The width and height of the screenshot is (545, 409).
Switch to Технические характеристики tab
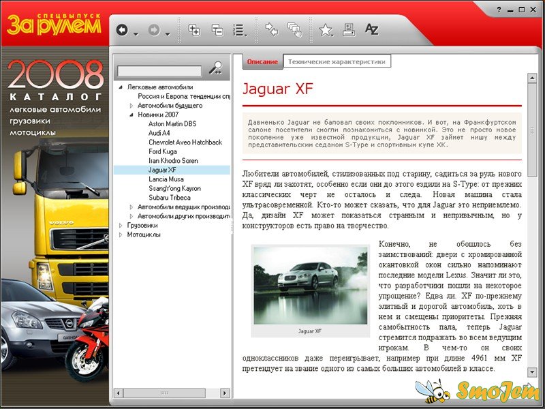coord(337,61)
